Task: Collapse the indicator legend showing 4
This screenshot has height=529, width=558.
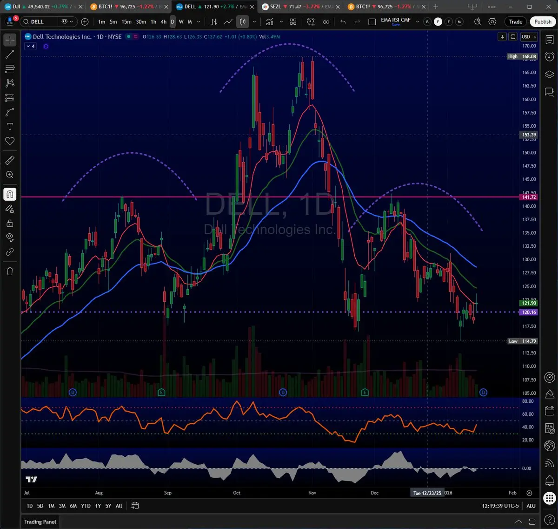Action: (31, 47)
